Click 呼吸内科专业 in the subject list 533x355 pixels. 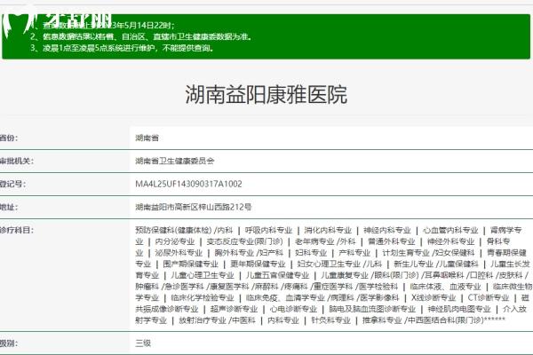tap(268, 231)
